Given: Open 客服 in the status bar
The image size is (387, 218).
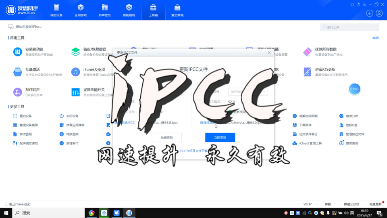Looking at the screenshot, I should pyautogui.click(x=328, y=204).
